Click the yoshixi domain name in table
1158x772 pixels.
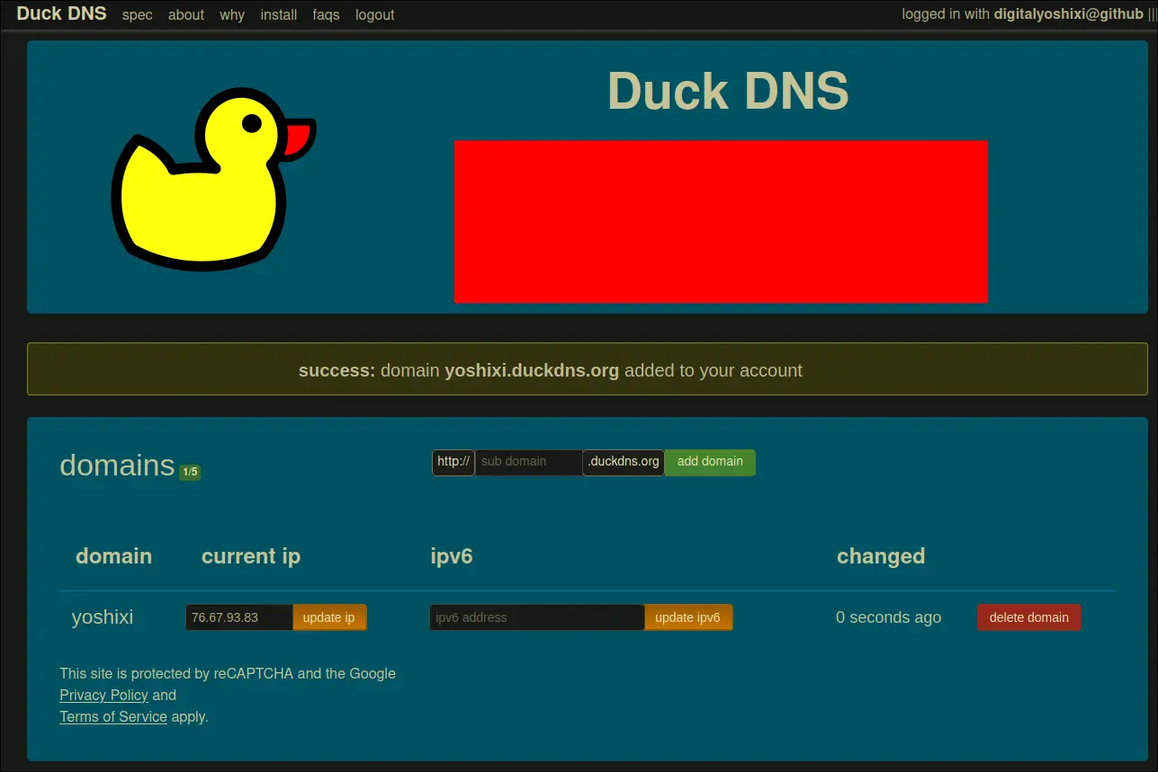coord(103,617)
